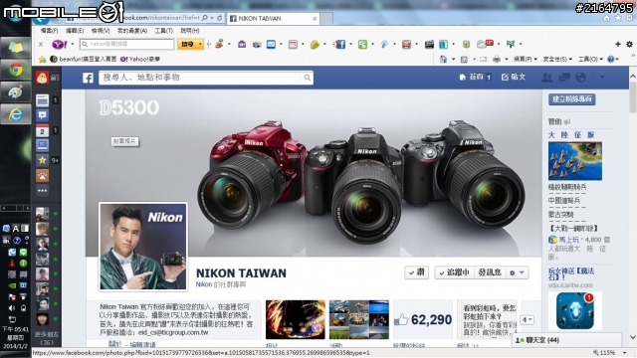Viewport: 637px width, 358px height.
Task: Open the news feed icon in Facebook sidebar
Action: tap(42, 100)
